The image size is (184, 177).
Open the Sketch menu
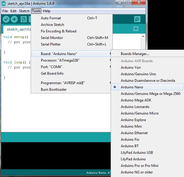[24, 11]
